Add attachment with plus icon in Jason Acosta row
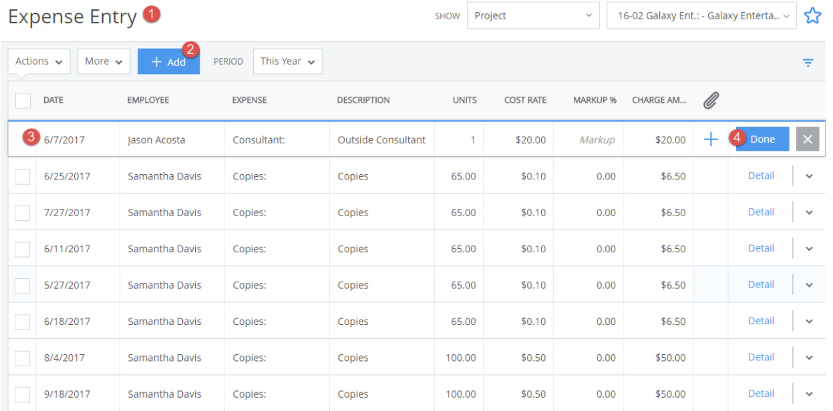833x411 pixels. coord(711,139)
